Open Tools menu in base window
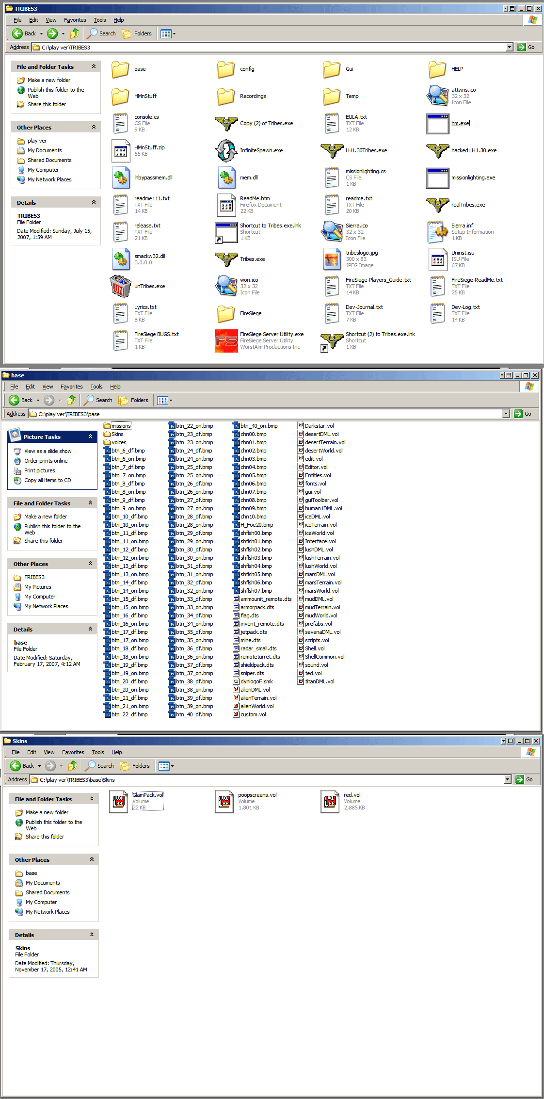 click(96, 387)
